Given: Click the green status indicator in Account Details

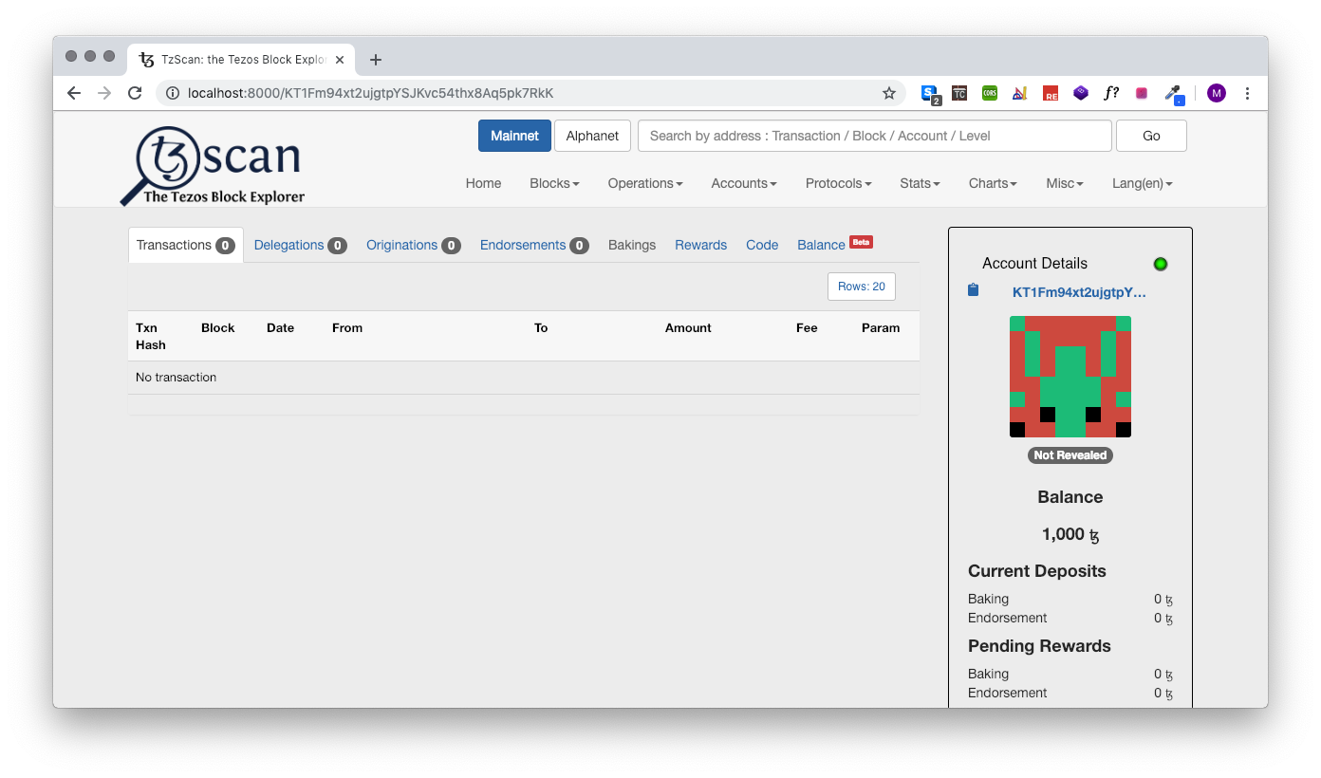Looking at the screenshot, I should (1160, 264).
